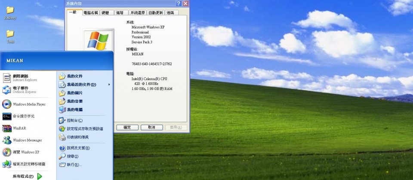The height and width of the screenshot is (180, 413).
Task: Click the Windows XP logo image
Action: tap(98, 40)
